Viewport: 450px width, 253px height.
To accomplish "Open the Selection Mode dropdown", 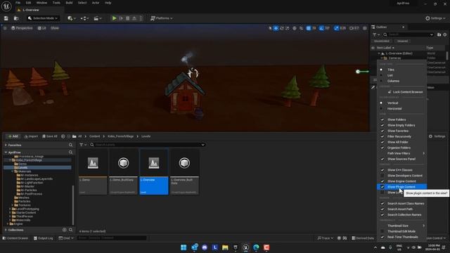I will 43,18.
